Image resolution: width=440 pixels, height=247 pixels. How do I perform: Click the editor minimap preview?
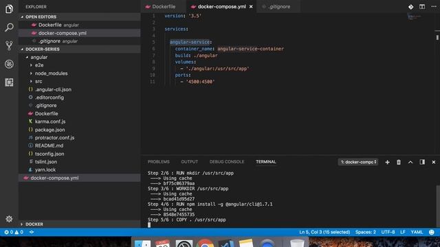point(414,17)
